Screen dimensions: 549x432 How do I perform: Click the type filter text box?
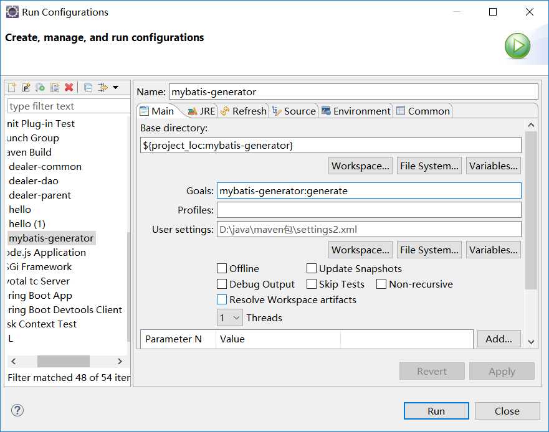[x=69, y=106]
